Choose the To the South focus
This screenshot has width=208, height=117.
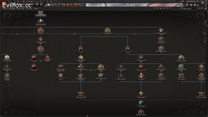click(x=80, y=49)
